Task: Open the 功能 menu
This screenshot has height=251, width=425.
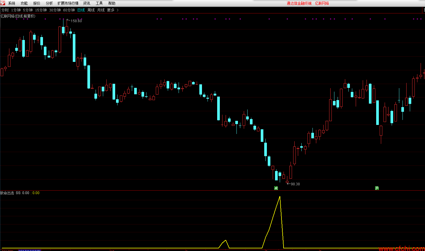Action: coord(24,3)
